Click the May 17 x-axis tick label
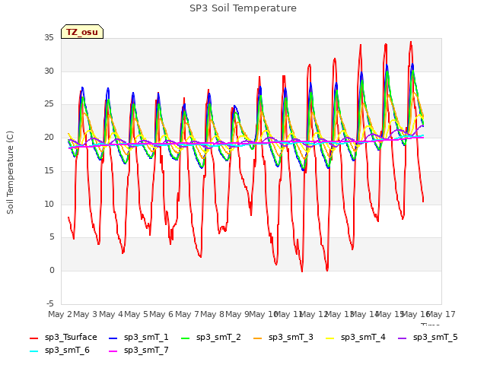The width and height of the screenshot is (487, 365). tap(441, 314)
